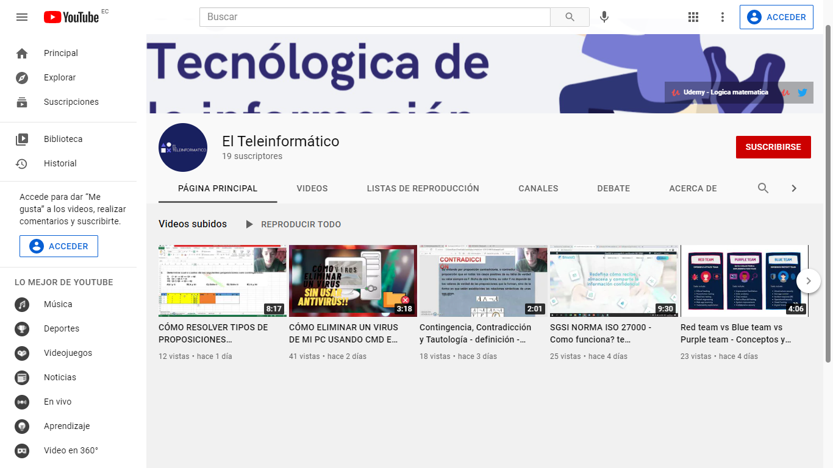
Task: Open the settings three-dot menu
Action: [x=723, y=17]
